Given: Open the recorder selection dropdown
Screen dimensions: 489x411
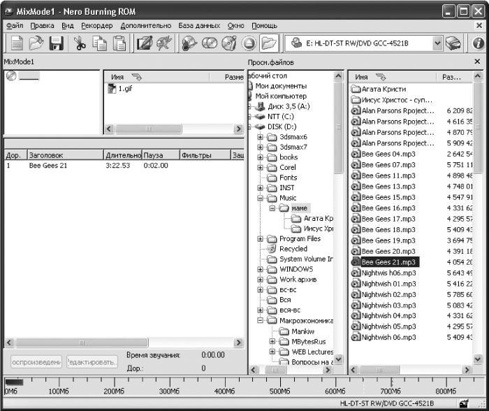Looking at the screenshot, I should coord(437,43).
